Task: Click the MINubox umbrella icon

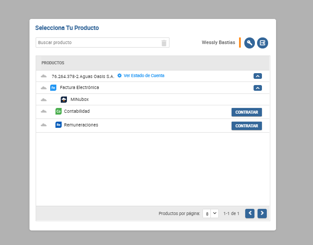Action: pyautogui.click(x=64, y=100)
